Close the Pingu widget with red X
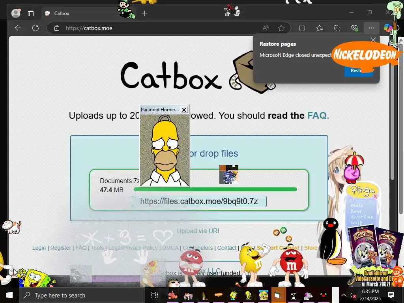404x303 pixels. [x=376, y=197]
